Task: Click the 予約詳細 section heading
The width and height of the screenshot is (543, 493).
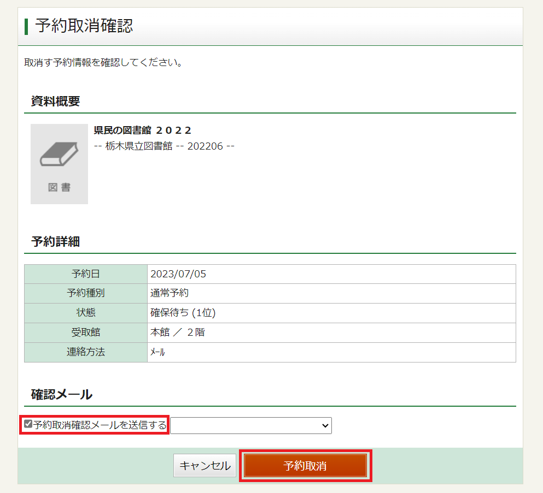Action: (55, 242)
